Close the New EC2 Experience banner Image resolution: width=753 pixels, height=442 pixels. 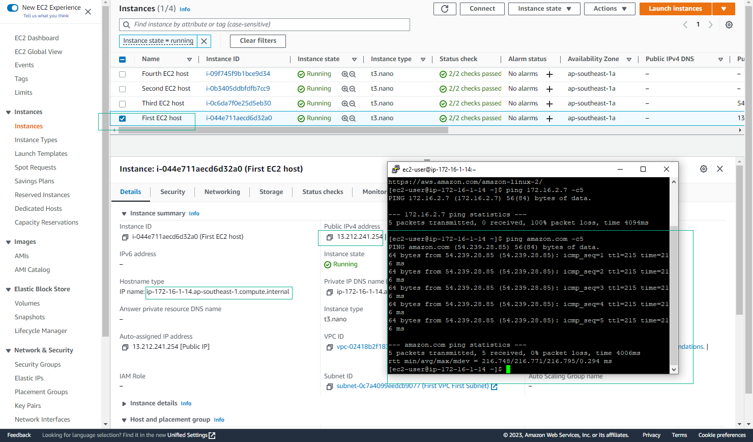[88, 12]
